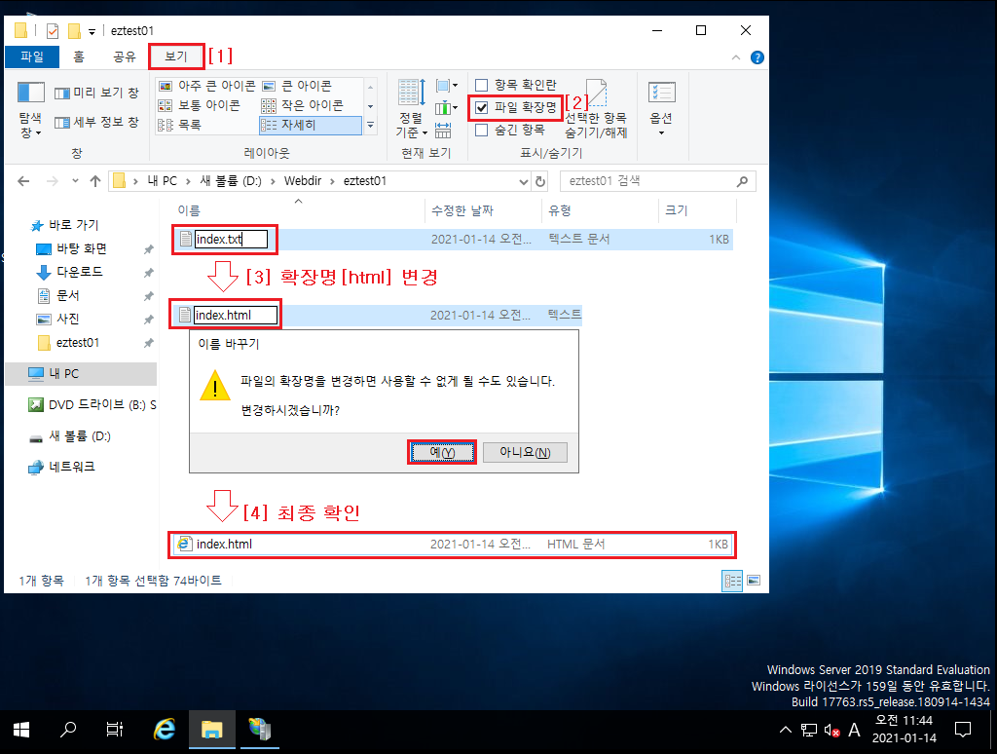Image resolution: width=997 pixels, height=754 pixels.
Task: Click the size-all-columns-to-fit icon
Action: tap(443, 131)
